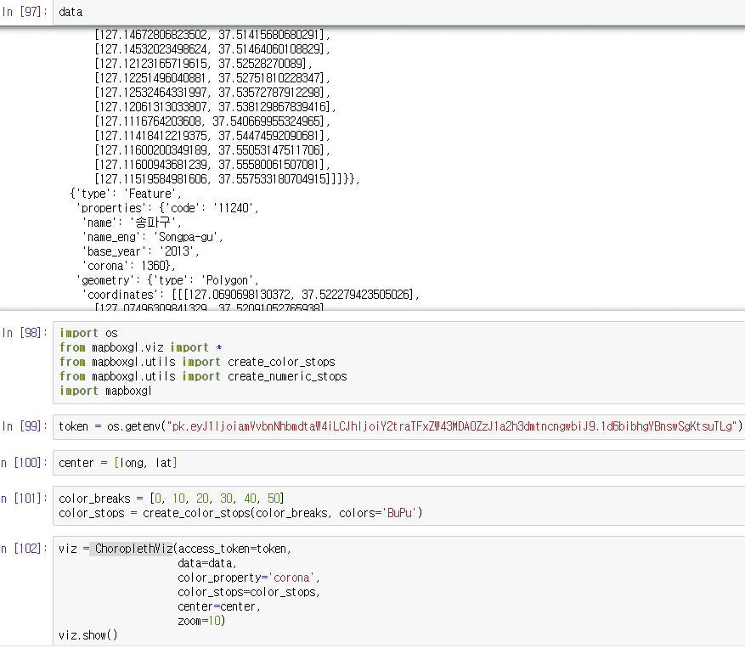This screenshot has height=648, width=745.
Task: Click the 'center = [long, lat]' cell
Action: [118, 463]
